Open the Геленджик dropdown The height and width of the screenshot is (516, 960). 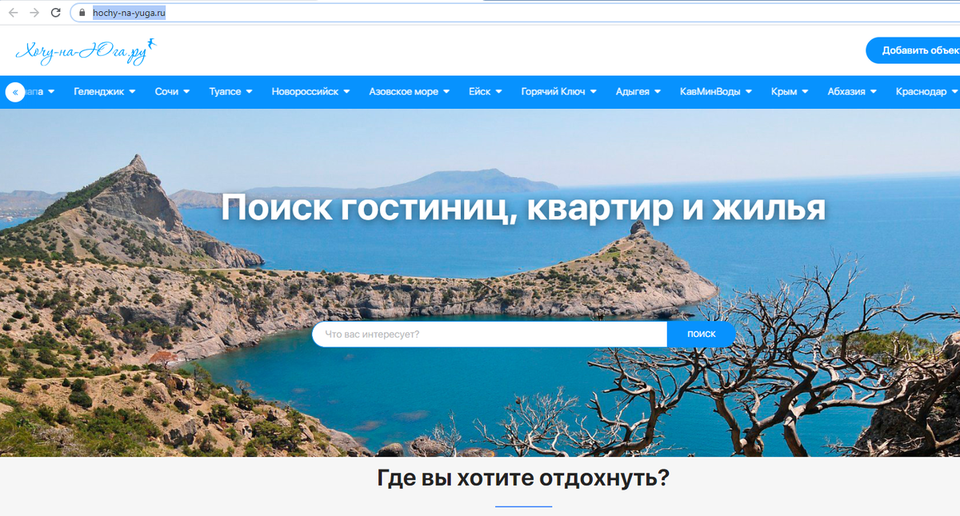pos(104,90)
